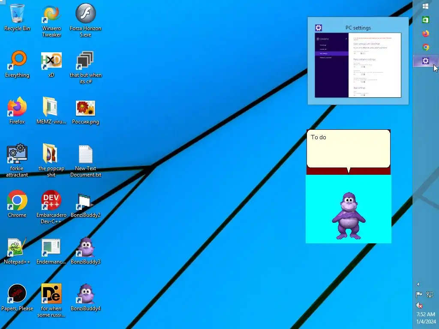The height and width of the screenshot is (329, 439).
Task: Select the Everything search shortcut
Action: click(17, 64)
